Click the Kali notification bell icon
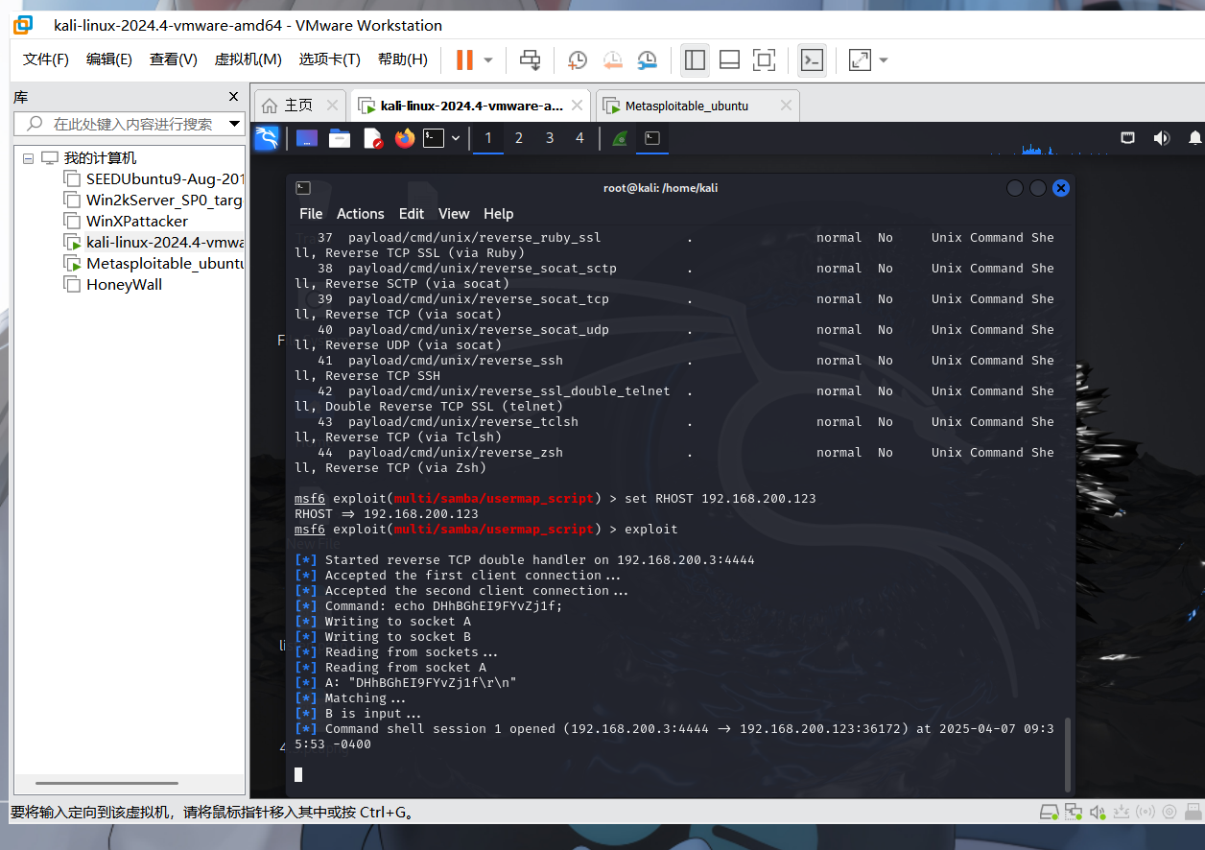 click(1195, 138)
